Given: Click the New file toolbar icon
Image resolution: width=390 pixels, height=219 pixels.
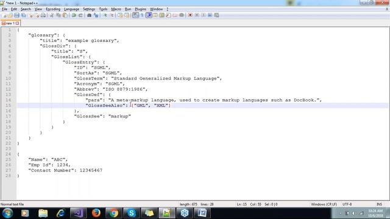Looking at the screenshot, I should point(4,15).
